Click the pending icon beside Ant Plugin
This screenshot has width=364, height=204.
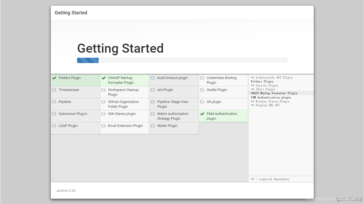click(x=153, y=90)
